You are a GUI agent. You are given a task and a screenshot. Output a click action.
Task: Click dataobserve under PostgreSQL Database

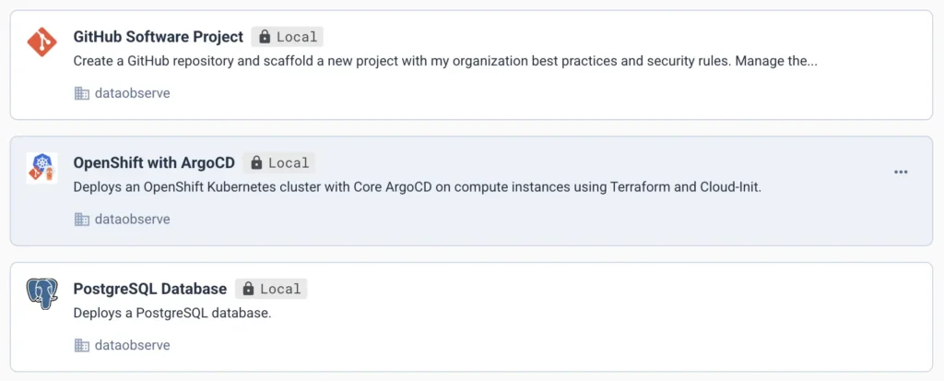click(132, 345)
